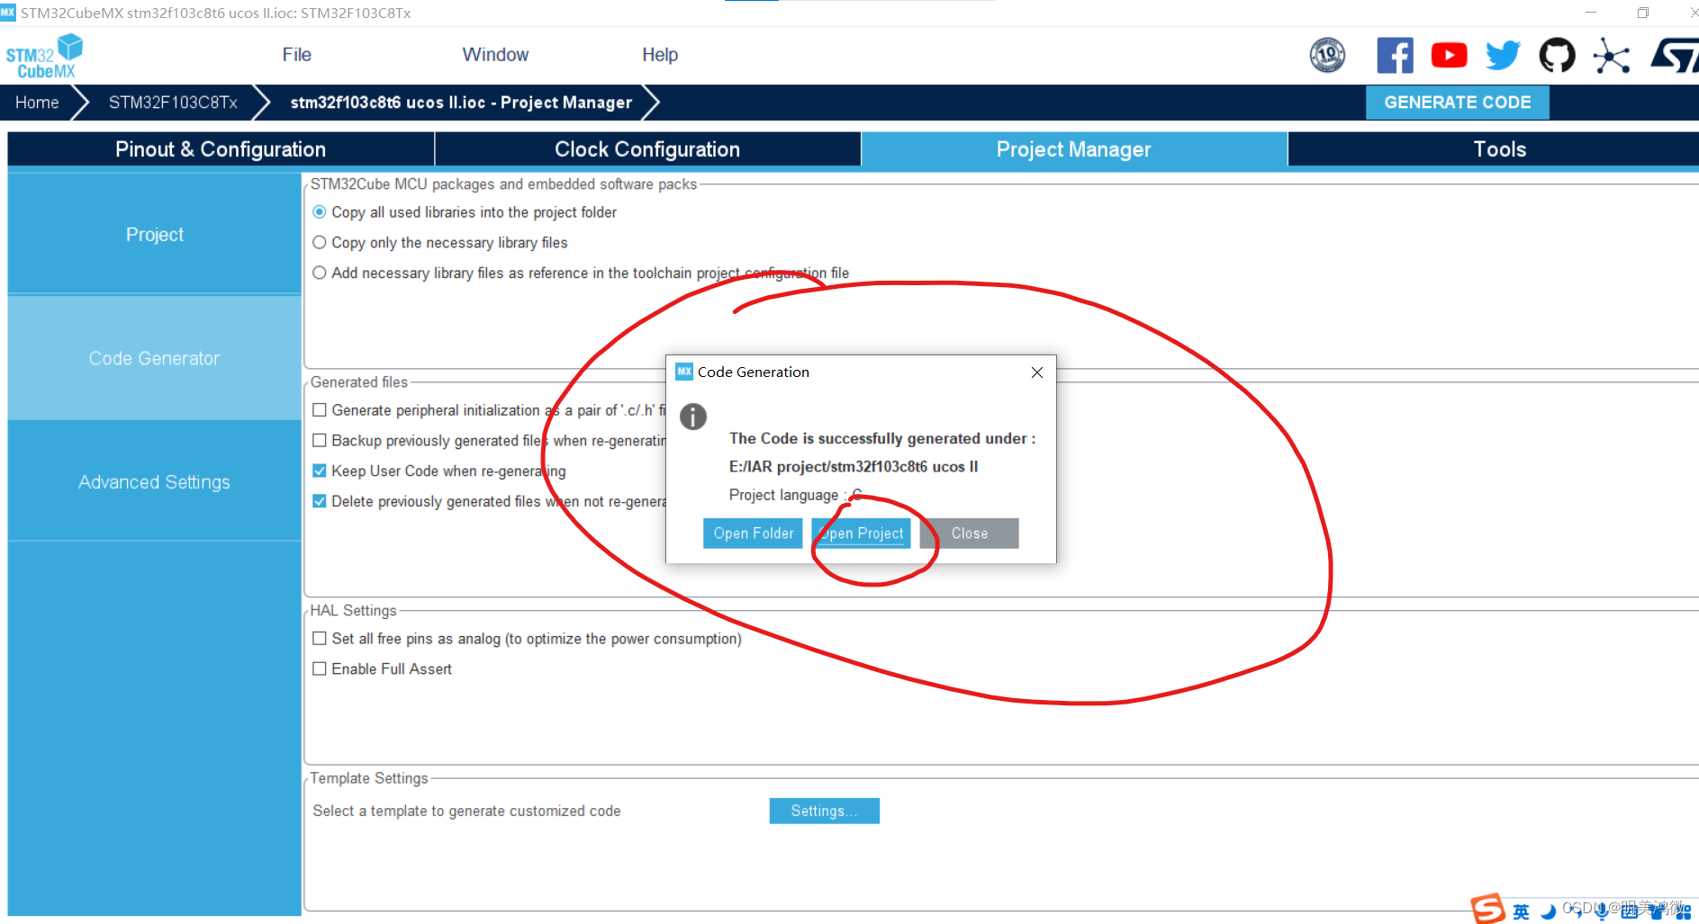Screen dimensions: 1699x924
Task: Click the ST logo icon
Action: pyautogui.click(x=1675, y=56)
